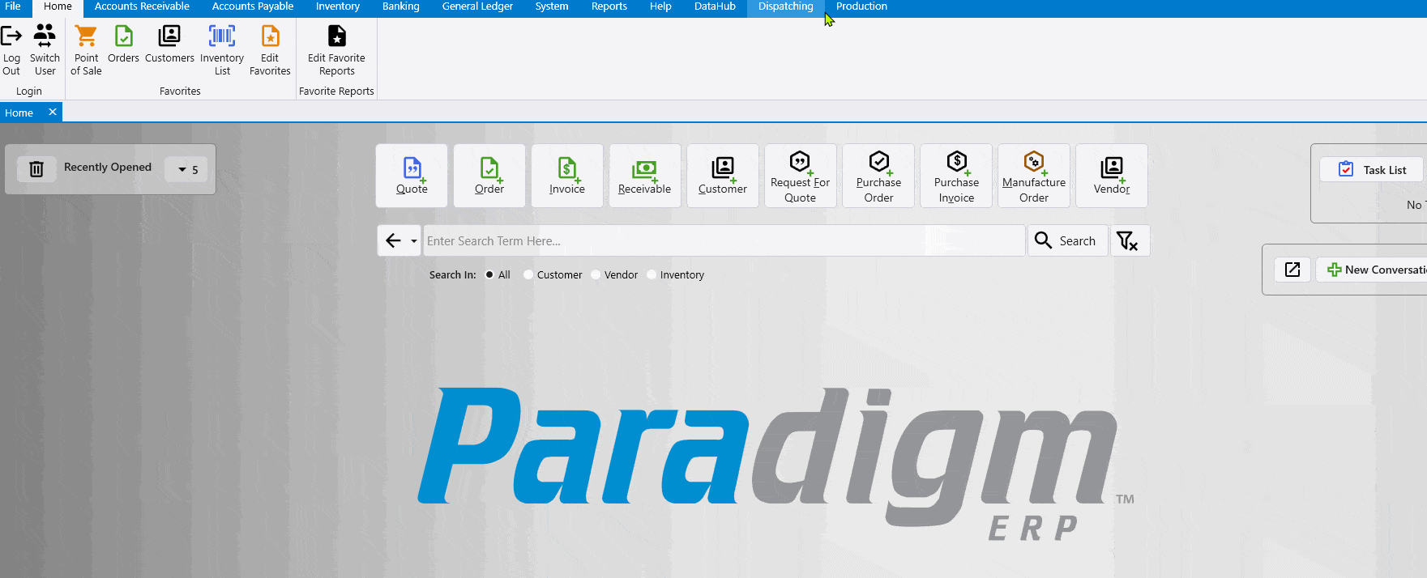This screenshot has height=578, width=1427.
Task: Click the Log Out icon
Action: [11, 36]
